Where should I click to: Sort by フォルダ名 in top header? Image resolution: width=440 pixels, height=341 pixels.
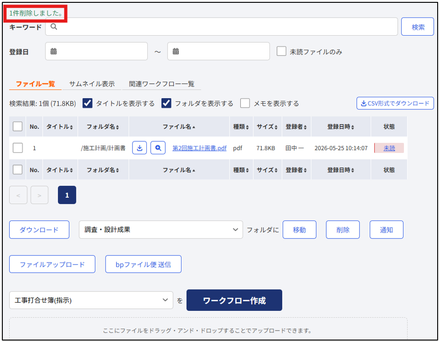103,127
